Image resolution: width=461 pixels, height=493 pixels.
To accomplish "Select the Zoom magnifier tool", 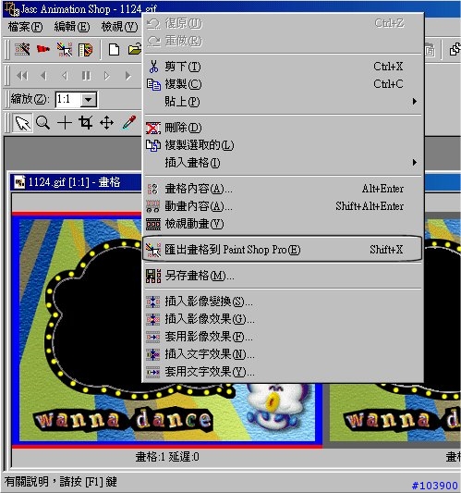I will [43, 123].
